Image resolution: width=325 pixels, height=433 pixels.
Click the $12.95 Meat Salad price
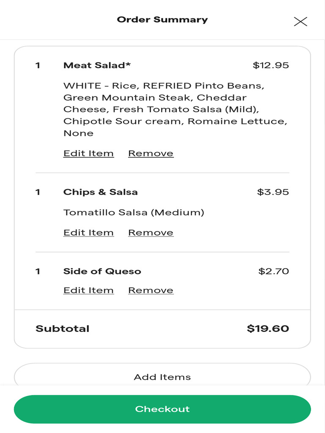271,65
